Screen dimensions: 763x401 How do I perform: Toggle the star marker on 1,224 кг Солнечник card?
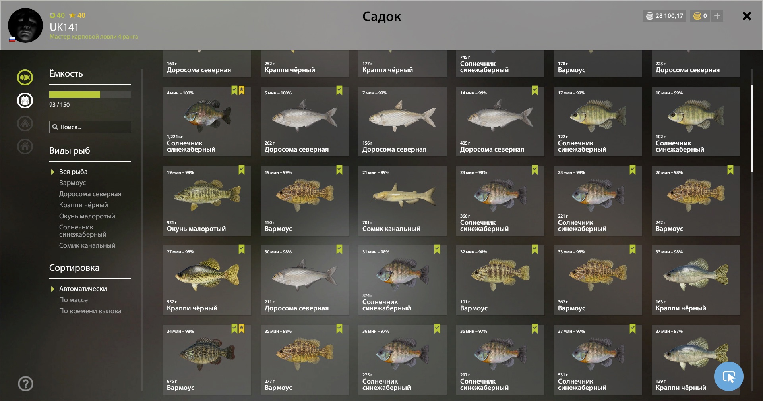[242, 91]
